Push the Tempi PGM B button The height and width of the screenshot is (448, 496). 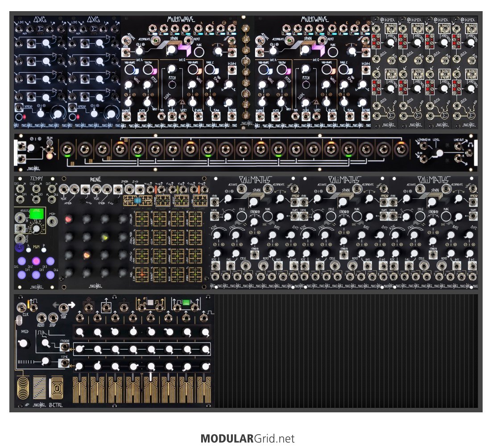tap(44, 250)
